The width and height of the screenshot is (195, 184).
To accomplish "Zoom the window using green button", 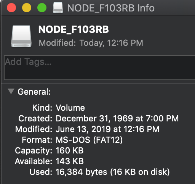I will pyautogui.click(x=42, y=8).
